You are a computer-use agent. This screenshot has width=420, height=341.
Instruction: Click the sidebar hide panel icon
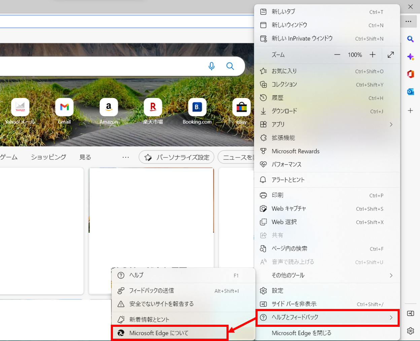[x=410, y=313]
